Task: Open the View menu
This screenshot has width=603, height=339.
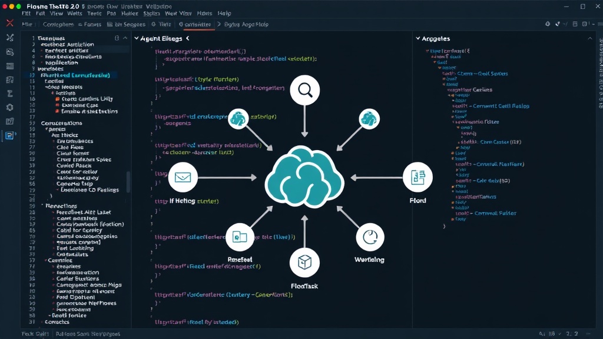Action: tap(56, 13)
